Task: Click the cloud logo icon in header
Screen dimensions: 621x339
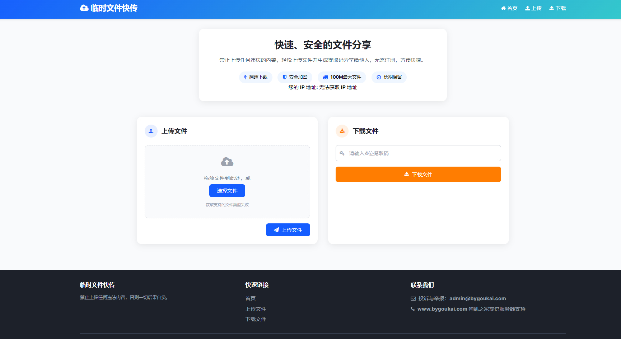Action: (x=84, y=8)
